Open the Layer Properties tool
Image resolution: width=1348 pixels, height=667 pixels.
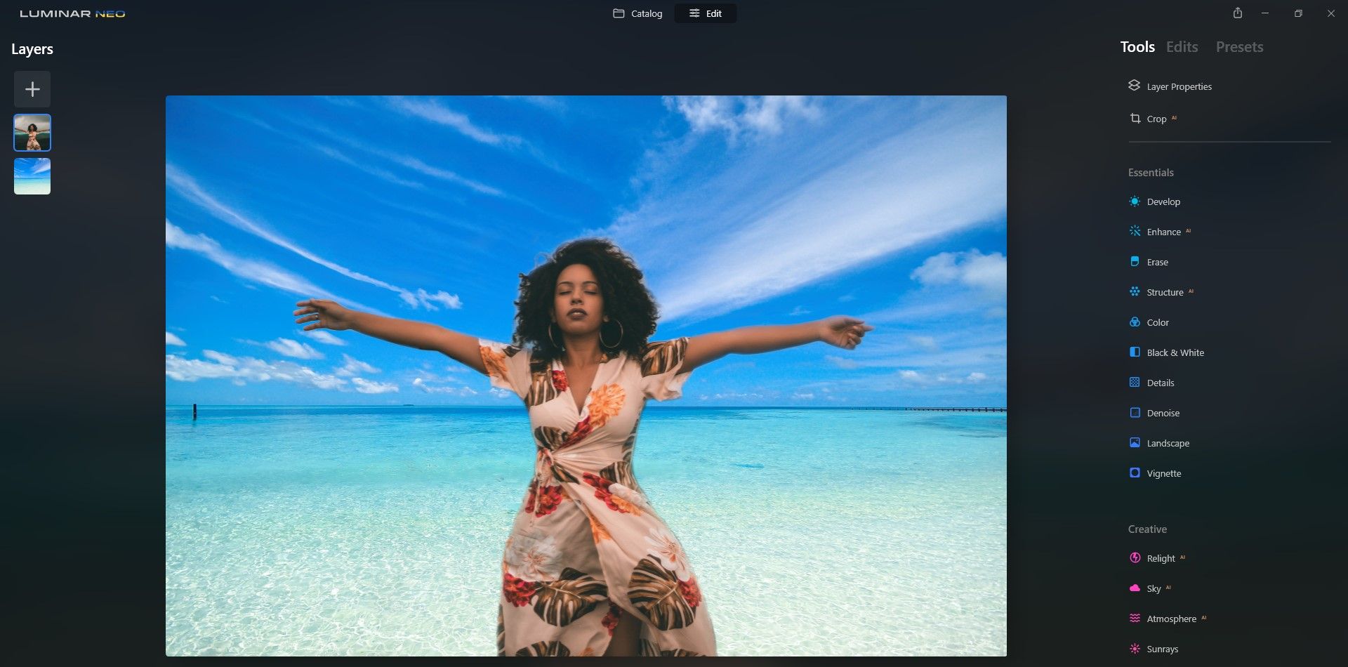tap(1170, 86)
